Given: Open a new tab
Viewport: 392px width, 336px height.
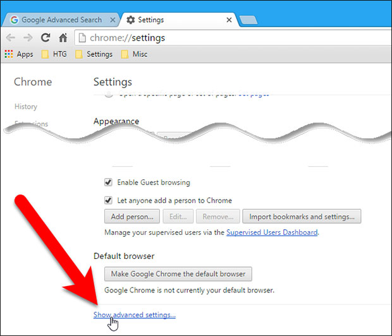Looking at the screenshot, I should coord(248,20).
